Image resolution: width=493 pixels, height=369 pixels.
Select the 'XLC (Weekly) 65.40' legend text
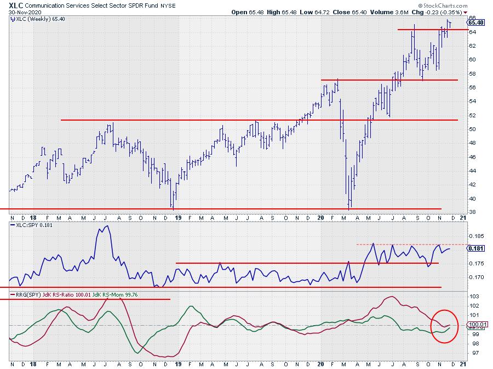[41, 19]
